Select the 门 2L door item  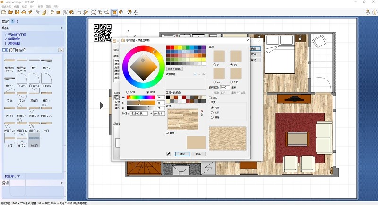(9, 95)
